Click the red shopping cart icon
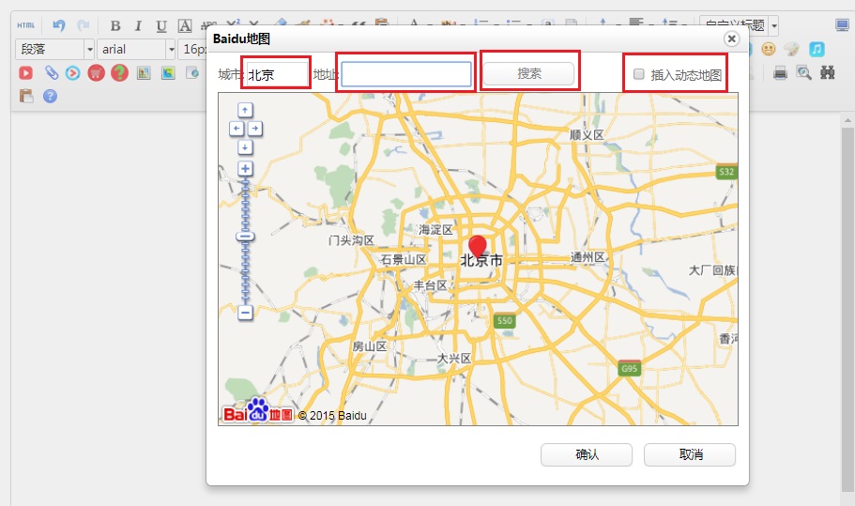 pos(96,72)
